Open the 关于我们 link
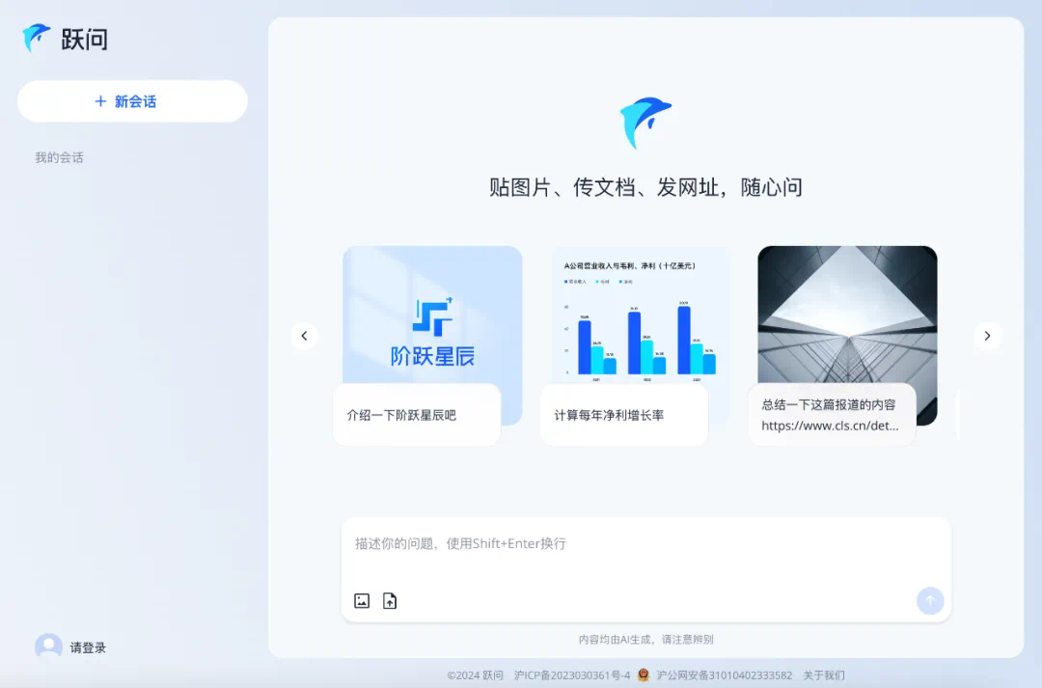Image resolution: width=1042 pixels, height=688 pixels. click(824, 675)
